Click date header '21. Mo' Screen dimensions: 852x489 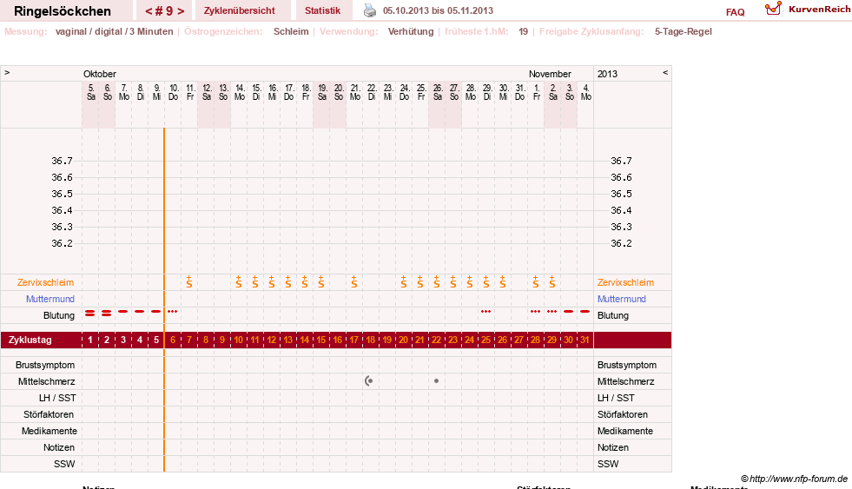(355, 92)
